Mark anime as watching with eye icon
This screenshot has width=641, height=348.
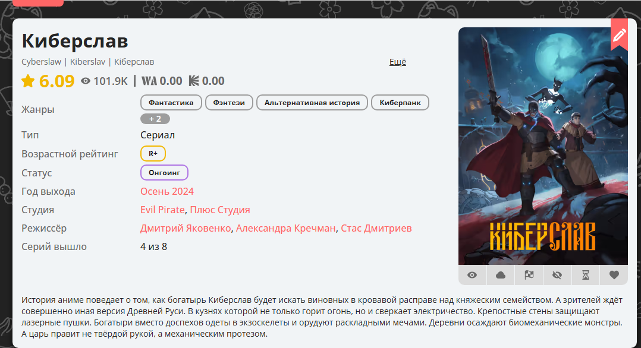pyautogui.click(x=472, y=276)
